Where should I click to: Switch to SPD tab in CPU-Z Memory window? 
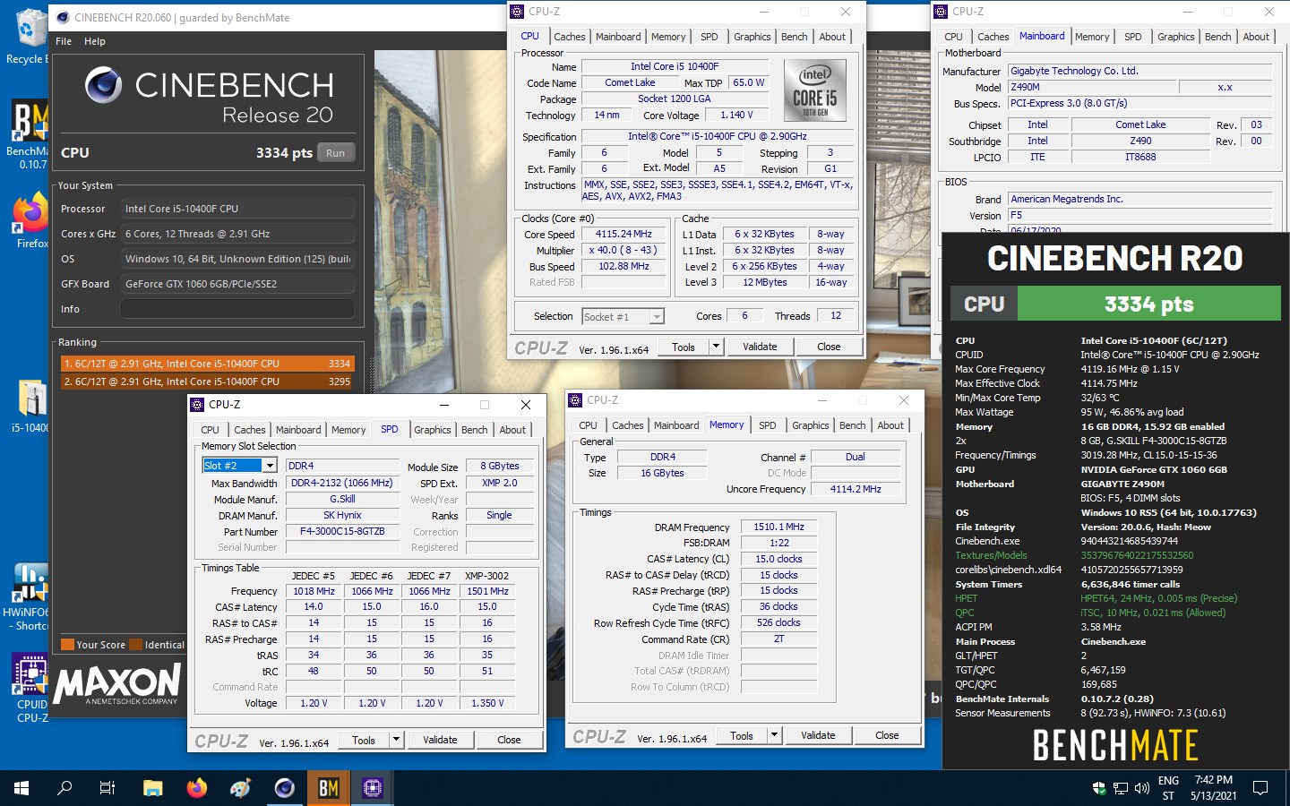click(768, 425)
